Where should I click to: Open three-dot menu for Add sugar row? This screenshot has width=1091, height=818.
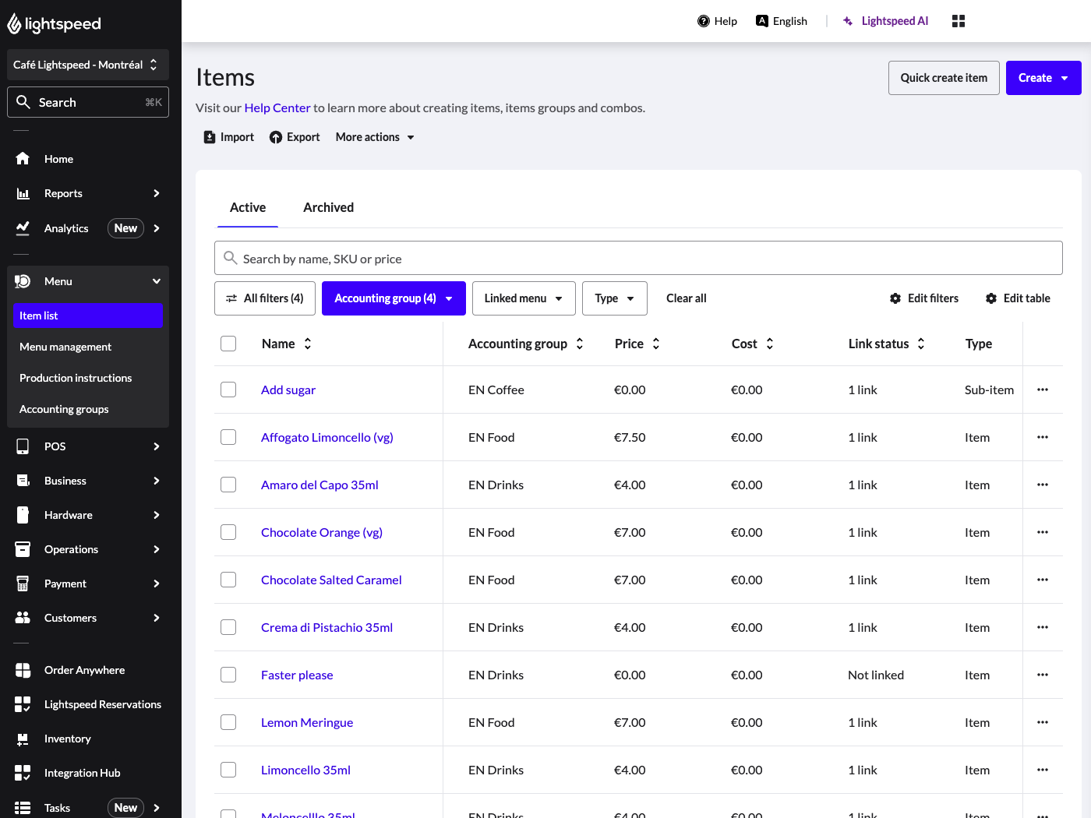tap(1043, 390)
